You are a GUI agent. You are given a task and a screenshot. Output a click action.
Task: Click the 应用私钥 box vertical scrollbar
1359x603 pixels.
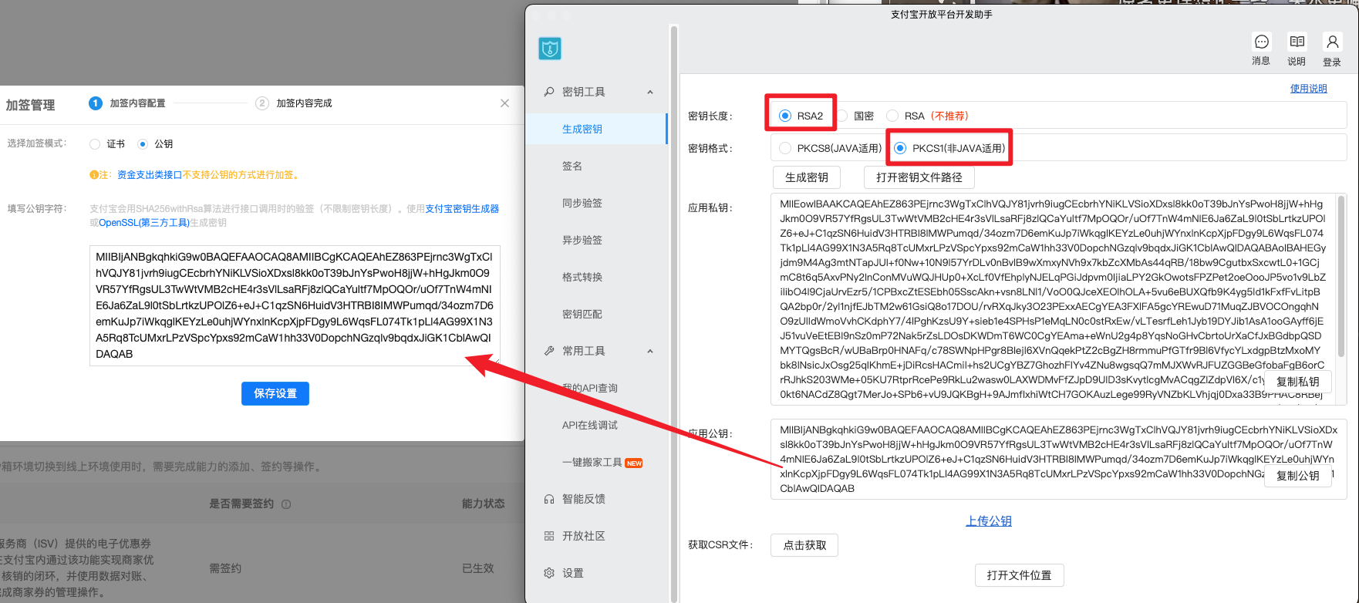click(x=1341, y=275)
